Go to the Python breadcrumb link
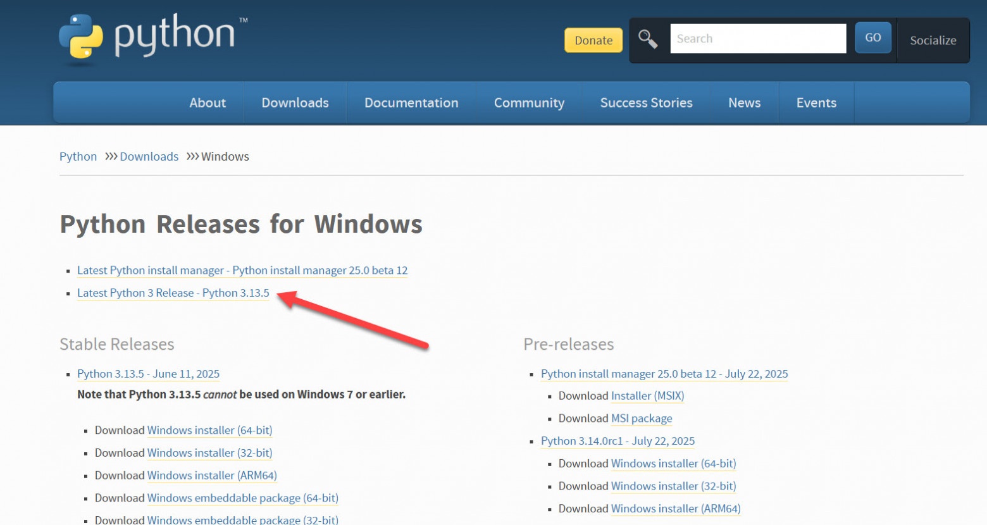 pos(78,156)
